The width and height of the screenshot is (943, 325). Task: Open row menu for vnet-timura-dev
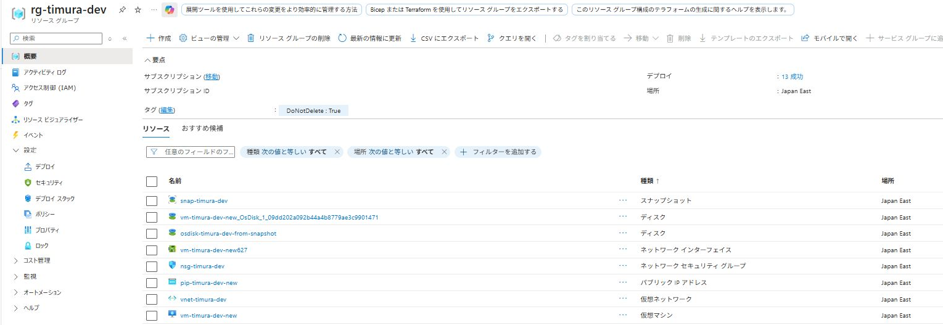(623, 298)
